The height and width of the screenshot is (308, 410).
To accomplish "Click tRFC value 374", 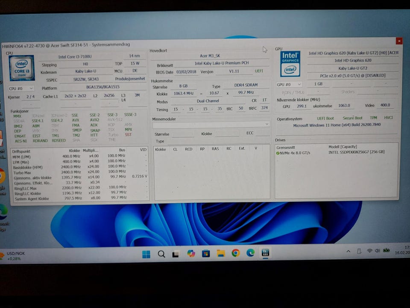I will coord(264,107).
